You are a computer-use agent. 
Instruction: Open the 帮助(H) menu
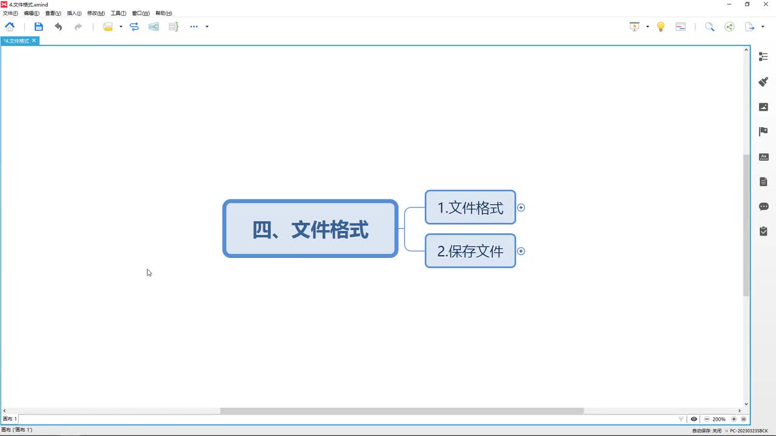tap(164, 13)
